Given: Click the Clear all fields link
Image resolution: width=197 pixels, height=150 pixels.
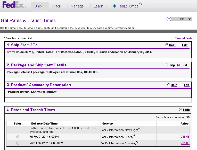Looking at the screenshot, I should (x=183, y=38).
